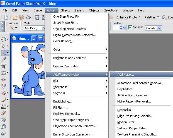Open the Enhance Photo dropdown
Image resolution: width=173 pixels, height=138 pixels.
pos(140,17)
